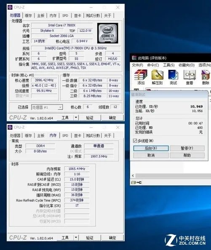Click the Help (帮助) button in the benchmark dialog
211x250 pixels.
pos(187,155)
